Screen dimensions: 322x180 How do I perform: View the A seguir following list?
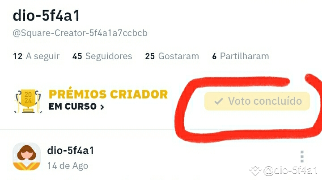[36, 56]
